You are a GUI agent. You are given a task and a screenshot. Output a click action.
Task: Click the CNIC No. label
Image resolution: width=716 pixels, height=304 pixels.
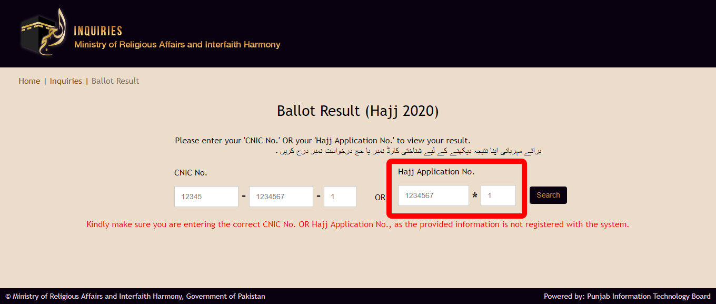click(x=191, y=173)
